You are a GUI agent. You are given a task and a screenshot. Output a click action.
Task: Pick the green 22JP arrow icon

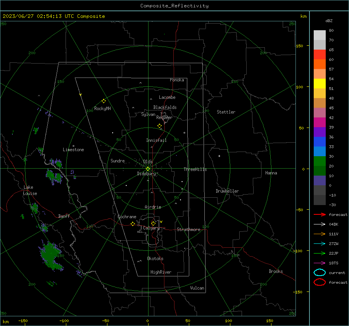320,253
